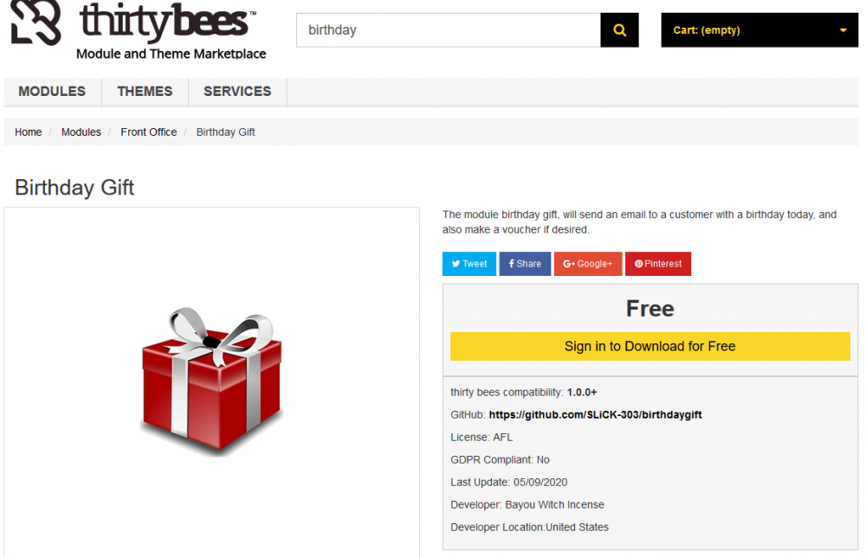Image resolution: width=866 pixels, height=557 pixels.
Task: Click the search field containing birthday
Action: click(x=448, y=30)
